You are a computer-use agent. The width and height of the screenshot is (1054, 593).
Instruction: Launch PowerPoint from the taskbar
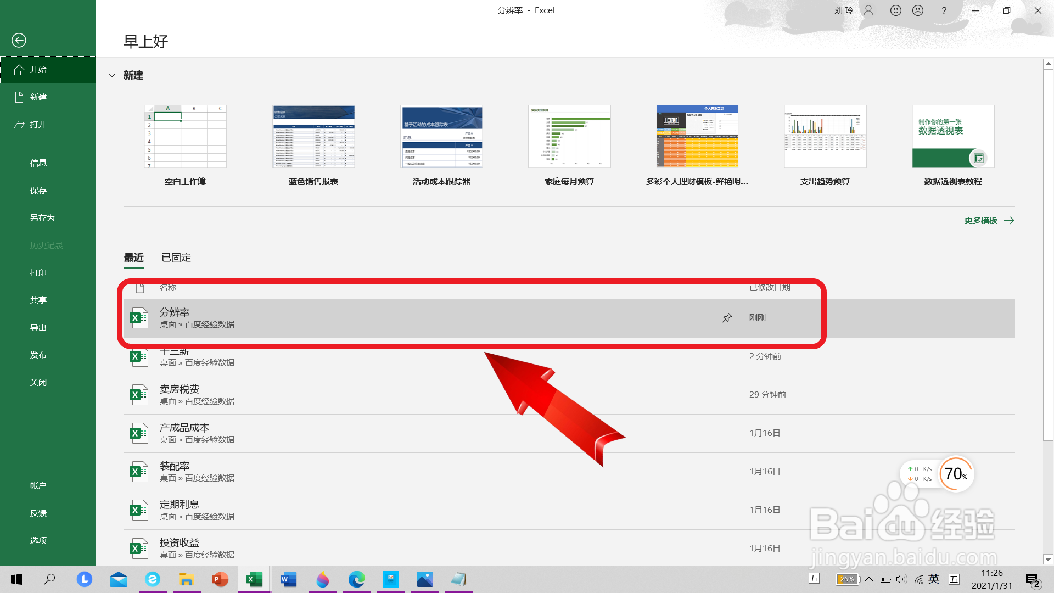(x=220, y=579)
